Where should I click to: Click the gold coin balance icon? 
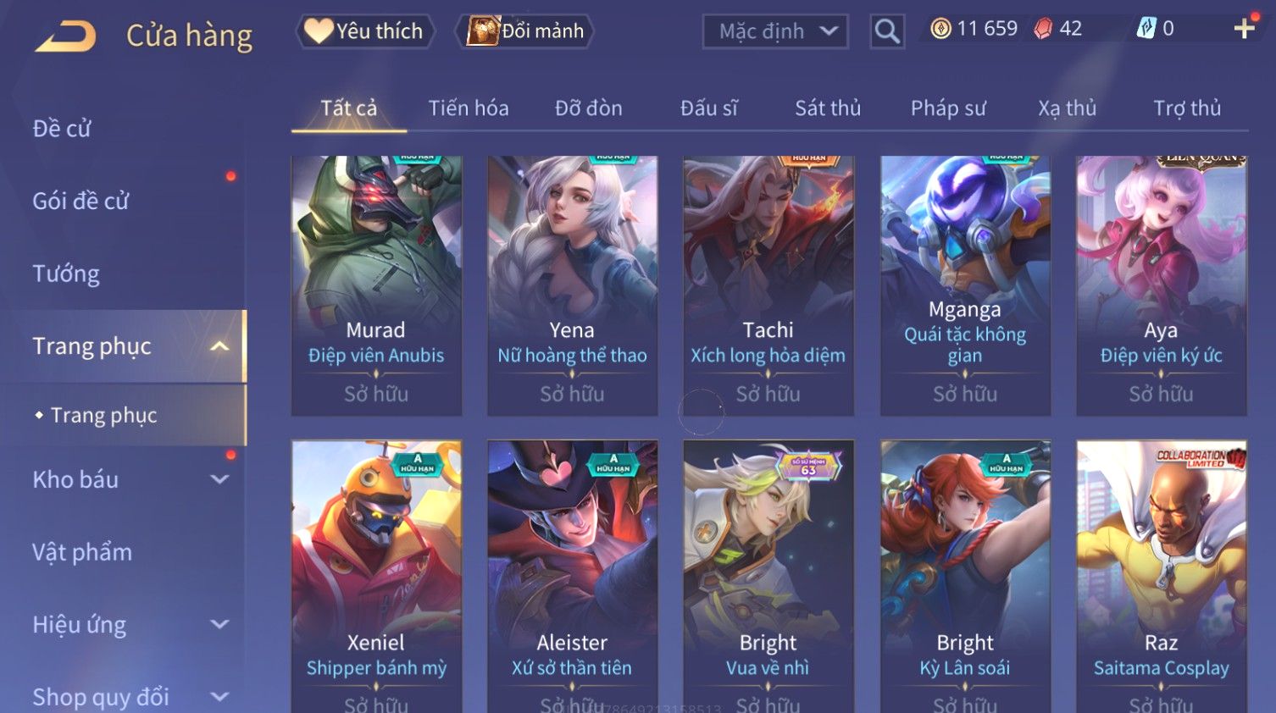pos(940,29)
